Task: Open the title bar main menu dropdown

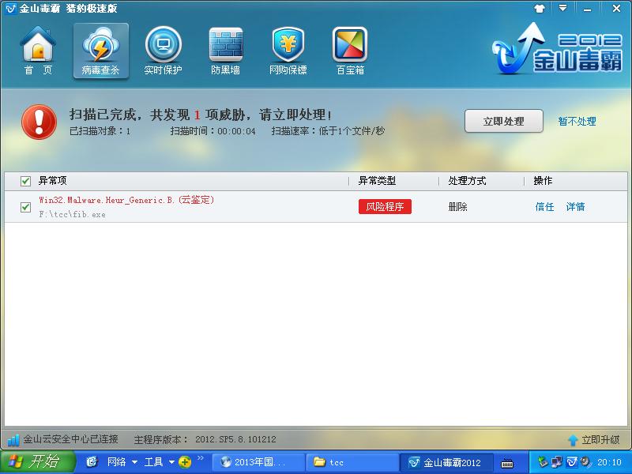Action: [562, 8]
